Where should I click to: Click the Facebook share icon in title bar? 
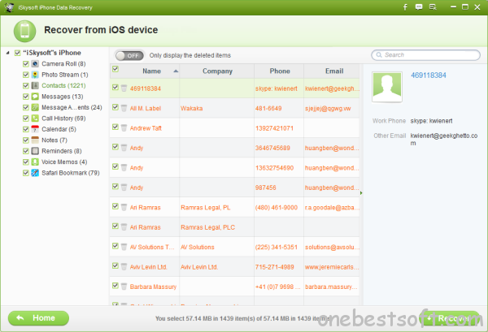coord(405,7)
